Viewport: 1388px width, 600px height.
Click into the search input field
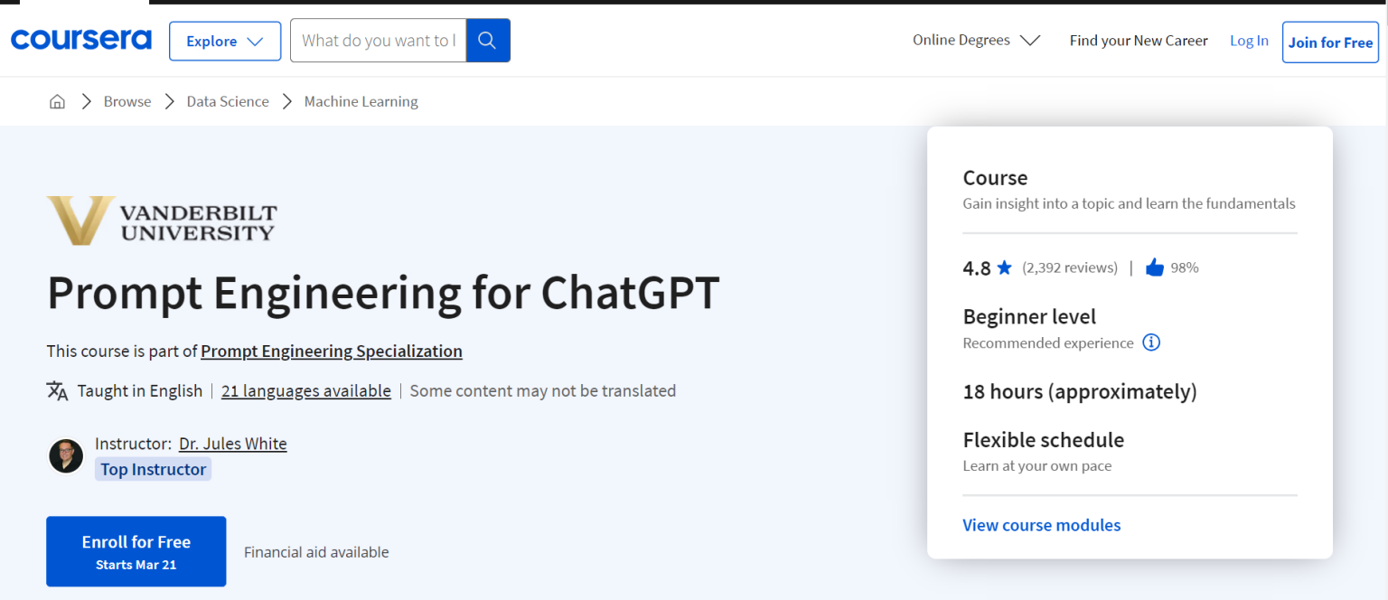pos(378,41)
